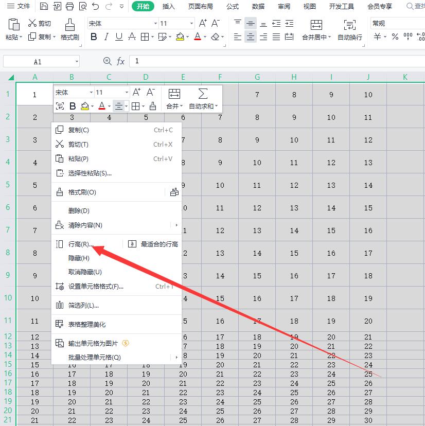Expand 清除内容 submenu arrow
The width and height of the screenshot is (425, 426).
point(176,225)
